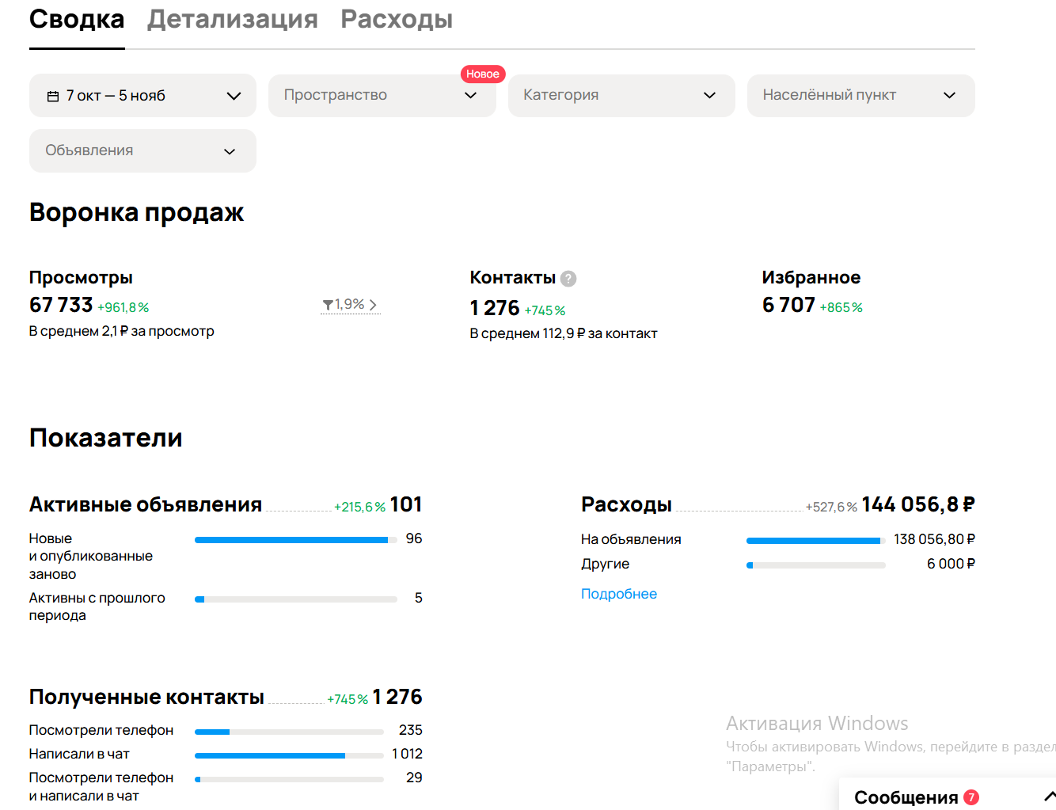Click the +865% favorites growth figure

(x=841, y=307)
